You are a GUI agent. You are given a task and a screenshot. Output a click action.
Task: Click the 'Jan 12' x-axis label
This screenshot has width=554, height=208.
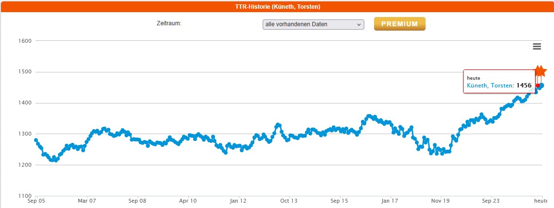coord(238,200)
